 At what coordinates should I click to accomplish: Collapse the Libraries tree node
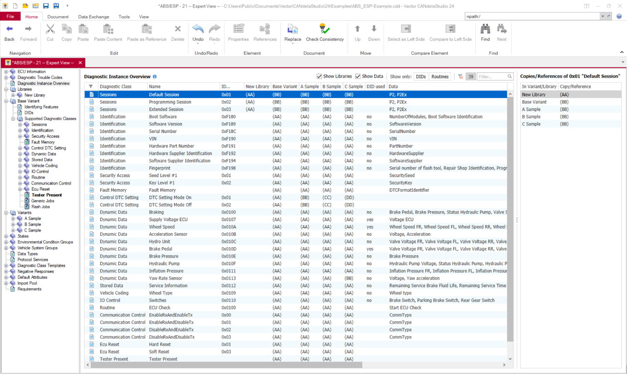(6, 89)
